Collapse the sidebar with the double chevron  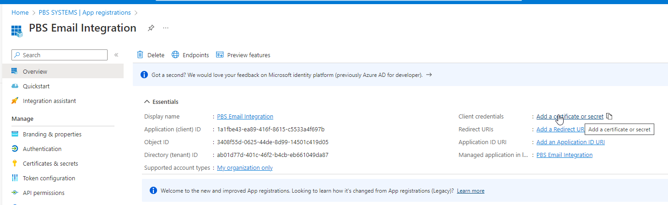tap(116, 55)
